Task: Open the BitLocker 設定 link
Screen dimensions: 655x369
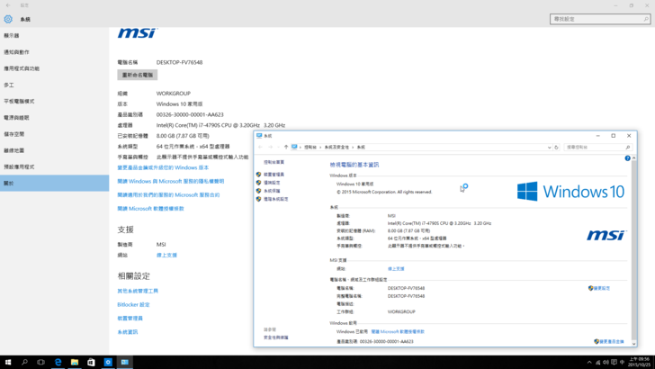Action: [x=133, y=304]
